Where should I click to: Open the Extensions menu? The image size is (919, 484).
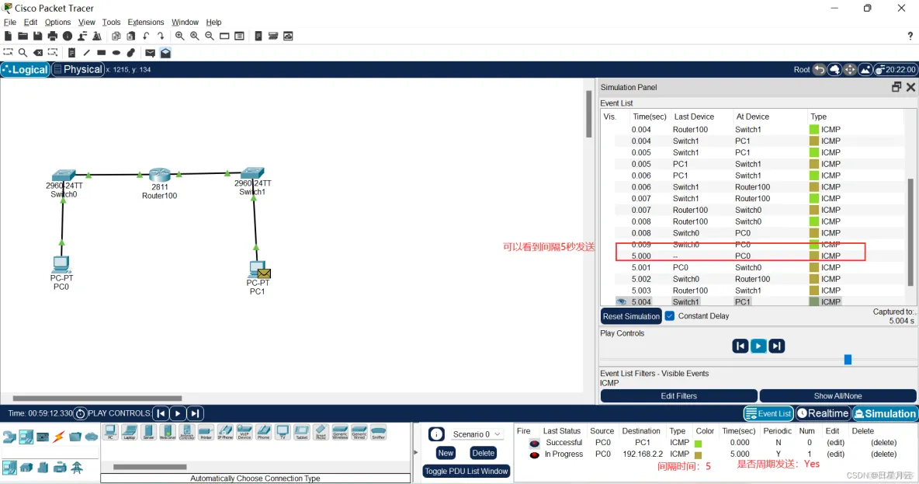pos(145,23)
